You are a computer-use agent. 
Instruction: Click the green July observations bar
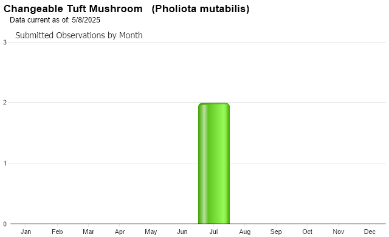tap(214, 163)
